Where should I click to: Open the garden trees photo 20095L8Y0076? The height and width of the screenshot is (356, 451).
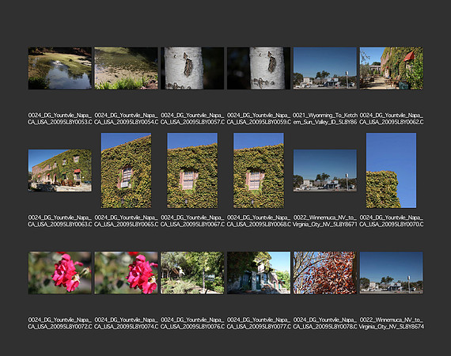coord(192,273)
